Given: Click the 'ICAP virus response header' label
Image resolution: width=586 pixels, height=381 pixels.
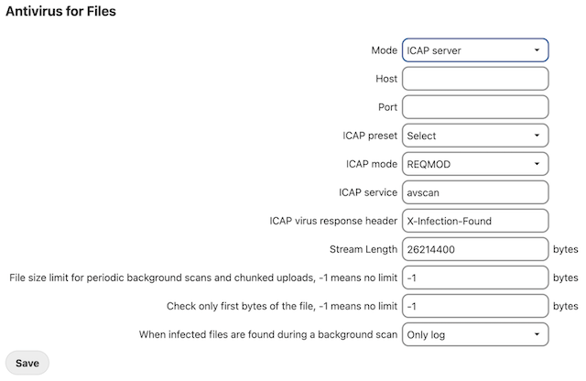Looking at the screenshot, I should [333, 221].
